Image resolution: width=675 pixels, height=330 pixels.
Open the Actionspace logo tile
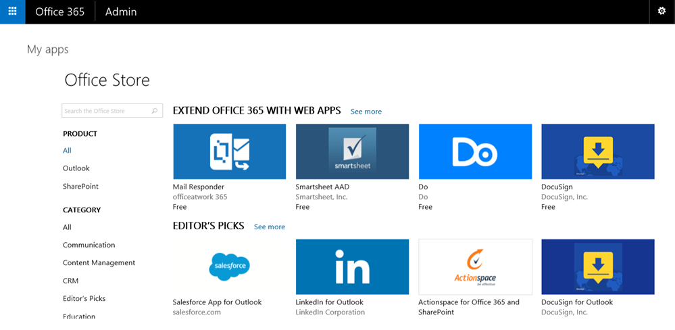[475, 266]
